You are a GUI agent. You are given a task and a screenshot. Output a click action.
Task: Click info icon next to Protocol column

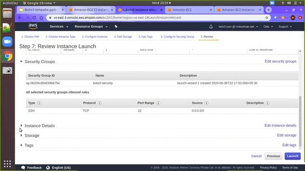pyautogui.click(x=100, y=103)
